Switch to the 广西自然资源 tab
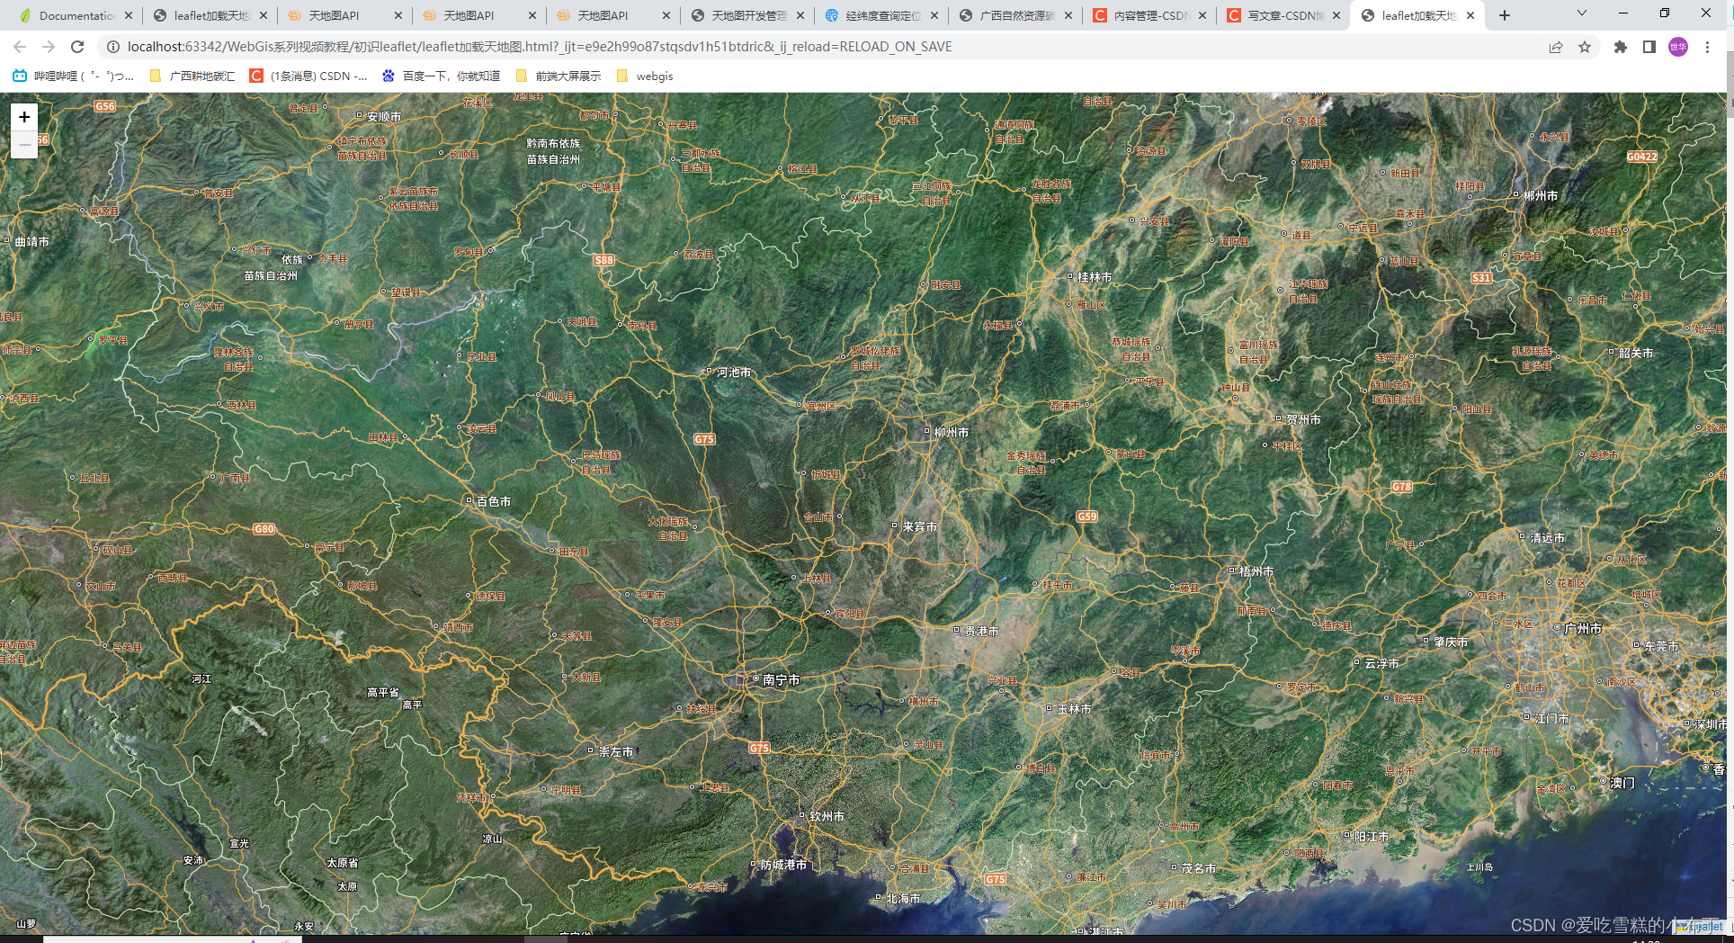The width and height of the screenshot is (1734, 943). 1016,15
